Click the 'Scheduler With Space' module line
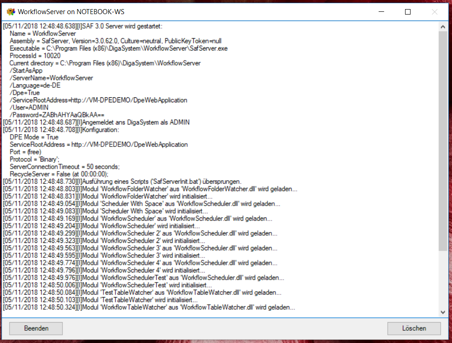The image size is (452, 343). (137, 203)
